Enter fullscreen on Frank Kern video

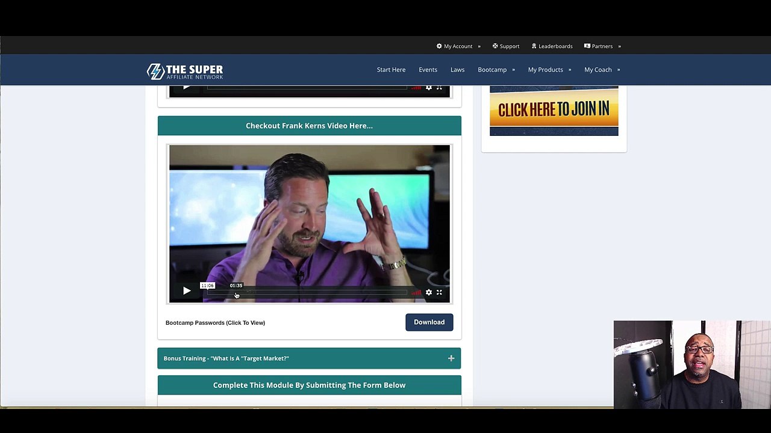point(439,292)
